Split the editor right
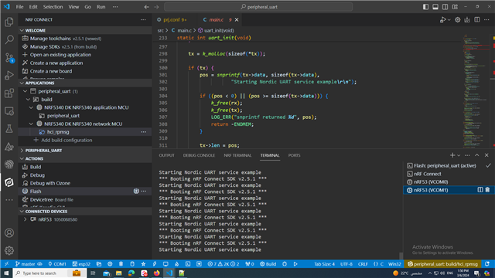The width and height of the screenshot is (495, 278). tap(477, 20)
